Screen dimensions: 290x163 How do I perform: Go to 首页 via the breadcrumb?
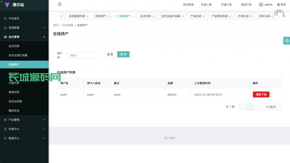pos(56,25)
